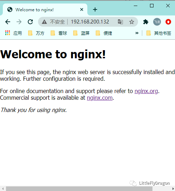Open the extensions puzzle icon
The image size is (175, 191).
146,22
